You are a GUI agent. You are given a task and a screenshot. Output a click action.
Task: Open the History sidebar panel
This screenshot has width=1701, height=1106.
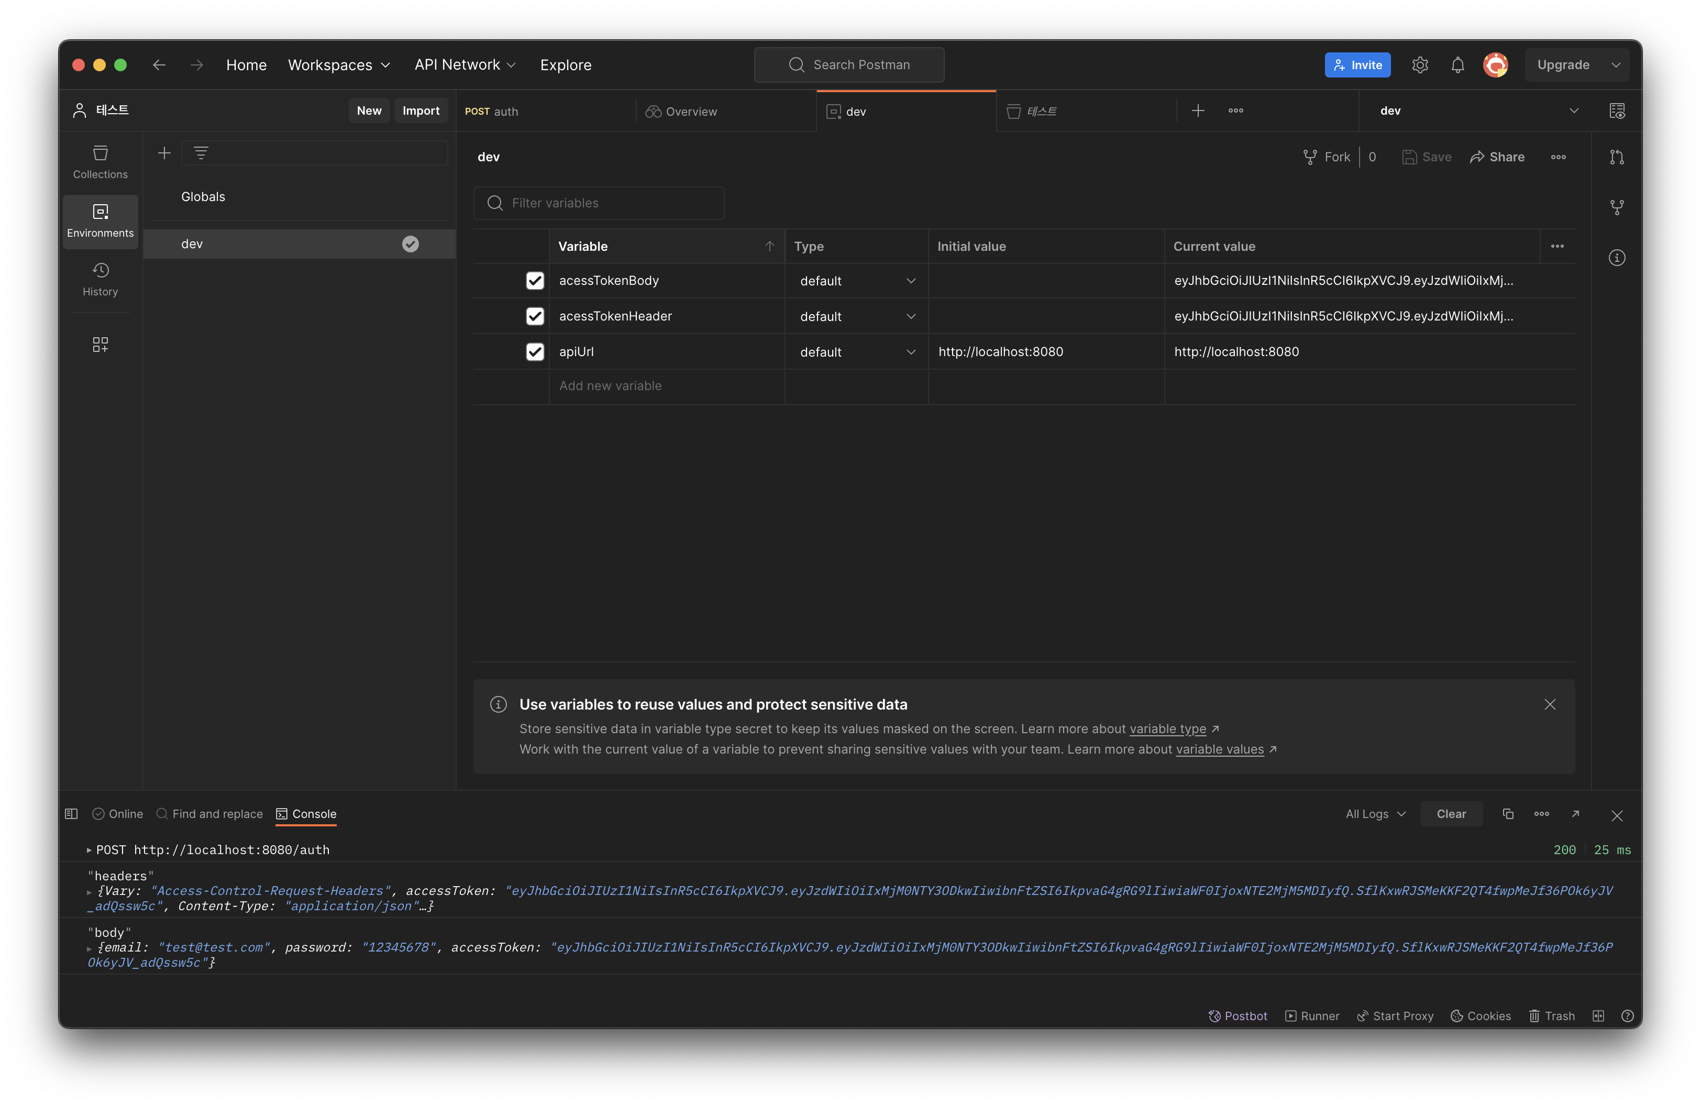pyautogui.click(x=100, y=279)
